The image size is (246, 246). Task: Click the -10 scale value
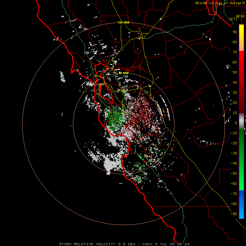[234, 133]
